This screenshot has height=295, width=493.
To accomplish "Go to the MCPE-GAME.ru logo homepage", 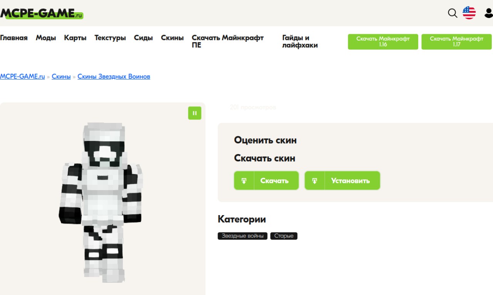I will [42, 13].
